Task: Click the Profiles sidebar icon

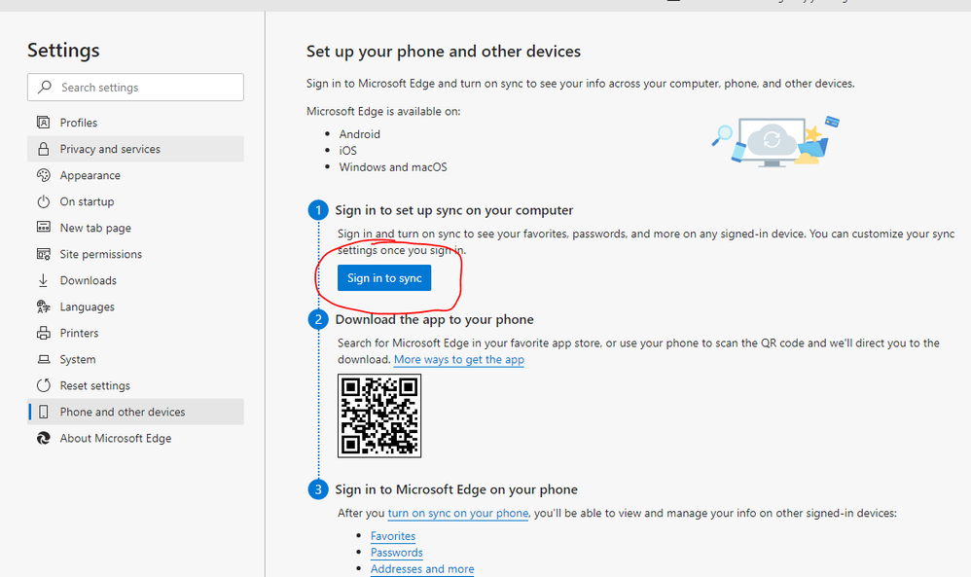Action: 44,123
